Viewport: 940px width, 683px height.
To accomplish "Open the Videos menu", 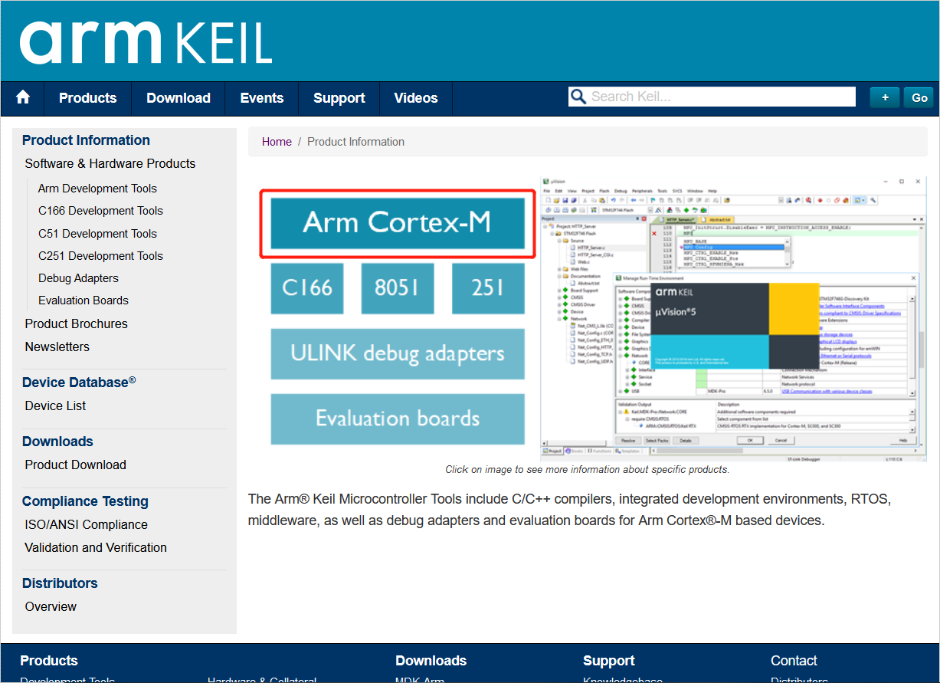I will coord(416,98).
